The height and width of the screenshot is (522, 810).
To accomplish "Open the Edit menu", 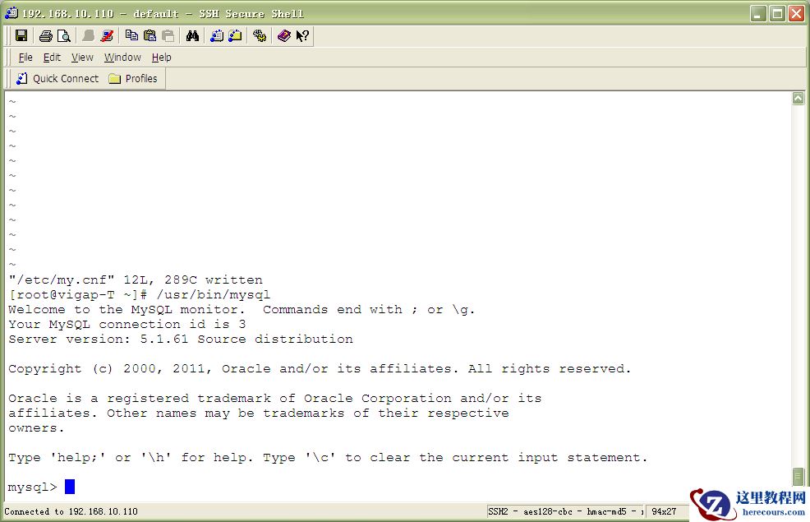I will (x=52, y=58).
